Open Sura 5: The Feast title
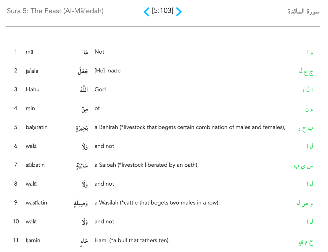The image size is (328, 252). (x=55, y=11)
